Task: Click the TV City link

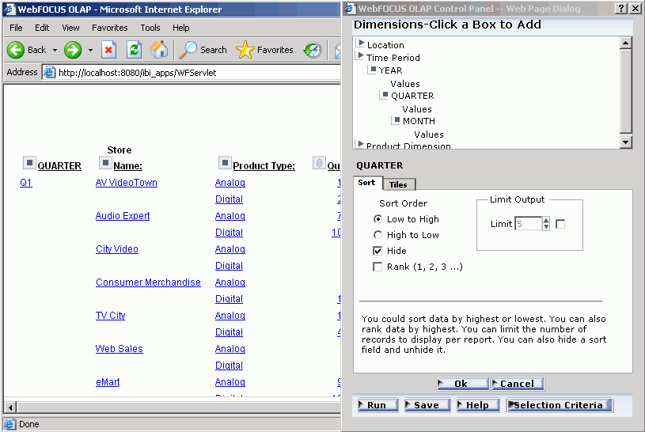Action: coord(110,316)
